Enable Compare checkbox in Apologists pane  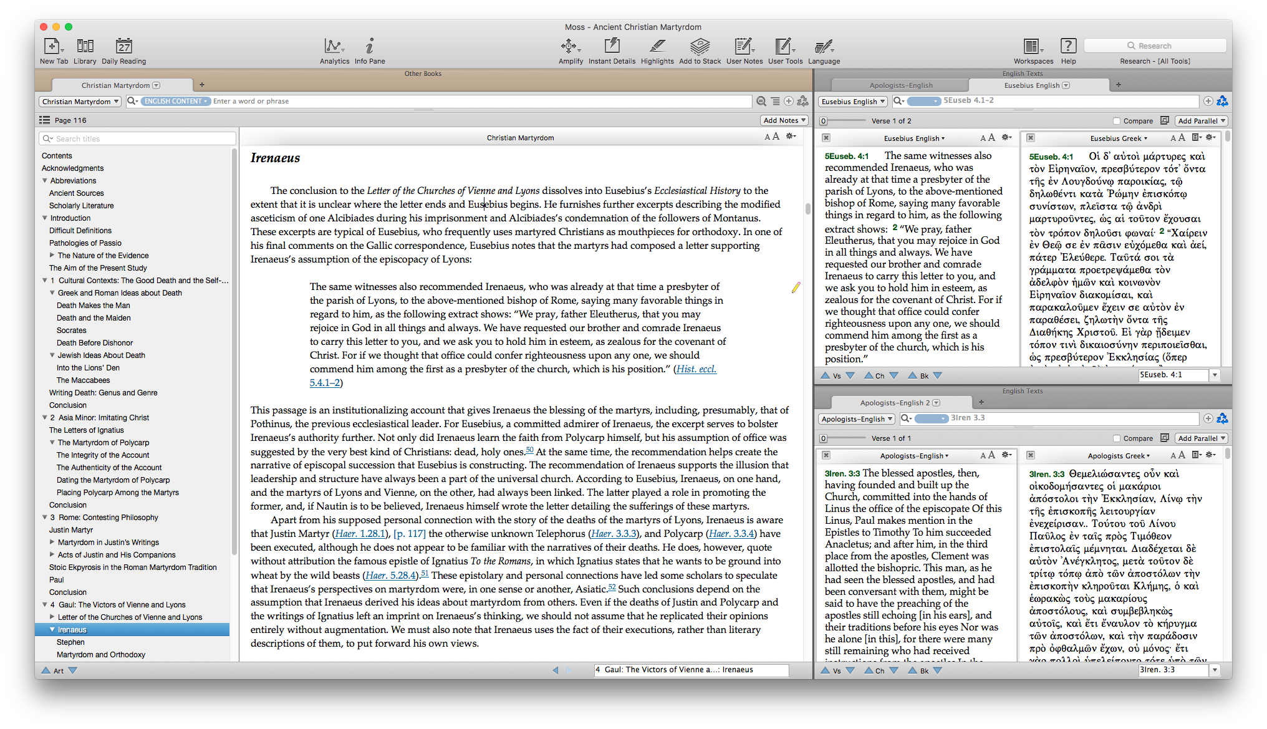point(1117,438)
